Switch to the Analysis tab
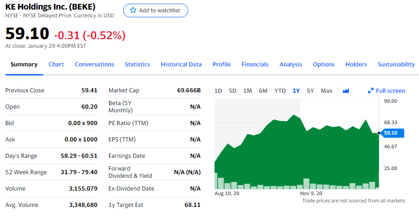This screenshot has height=216, width=419. coord(291,65)
